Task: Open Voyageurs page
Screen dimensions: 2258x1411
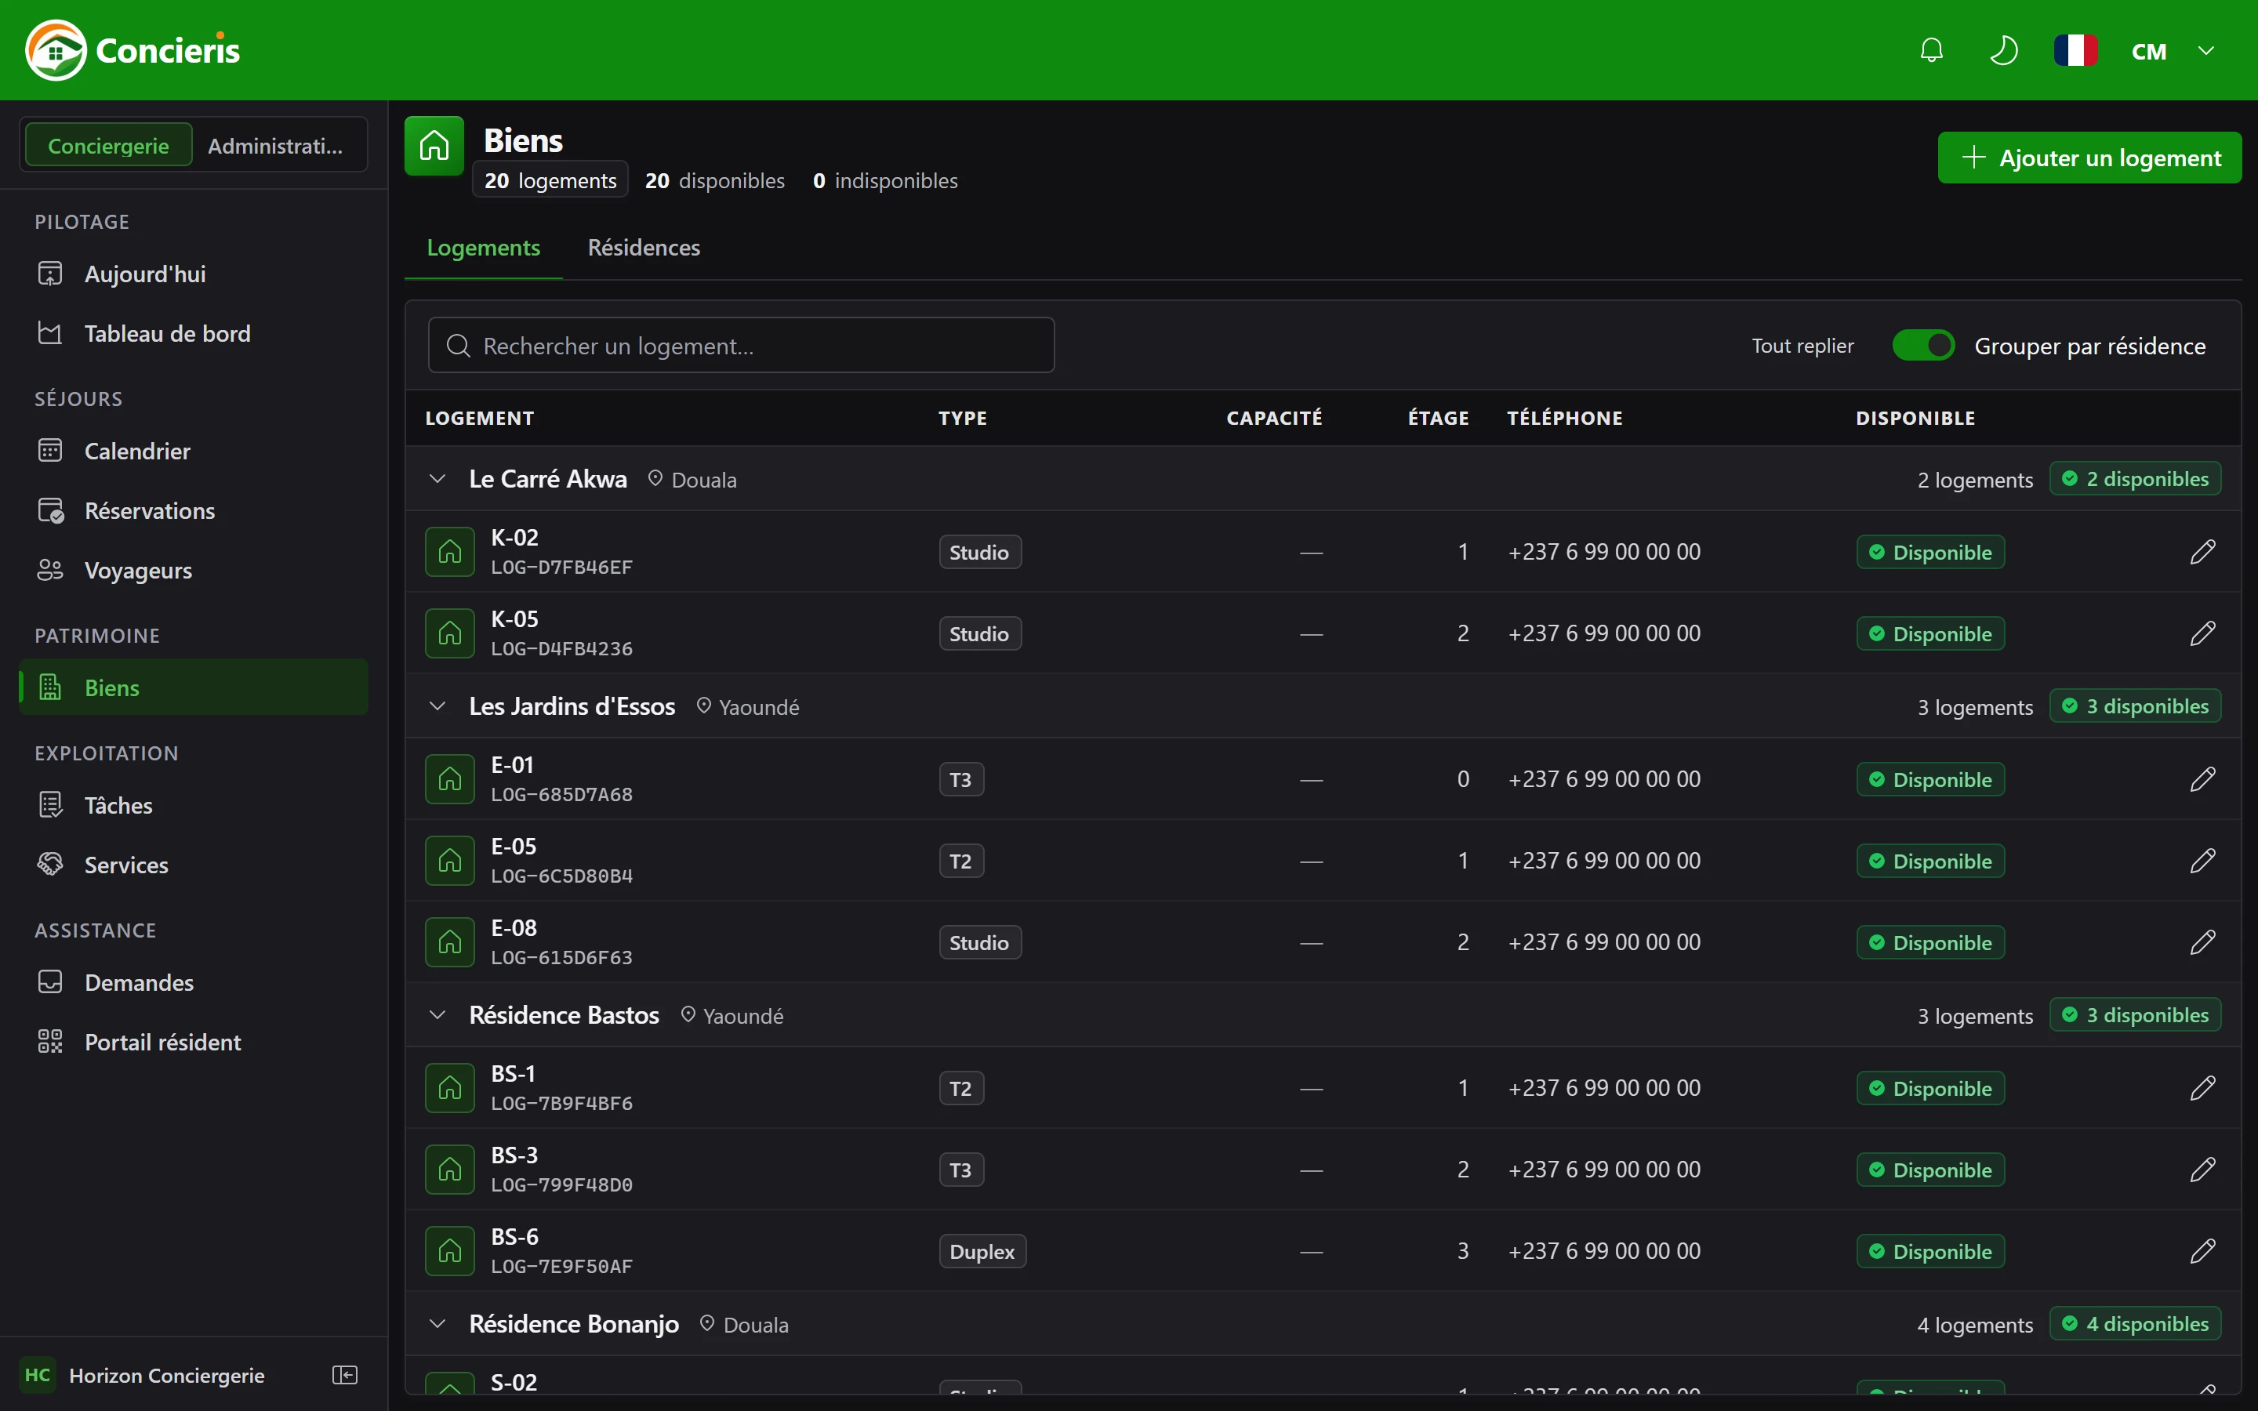Action: (x=193, y=570)
